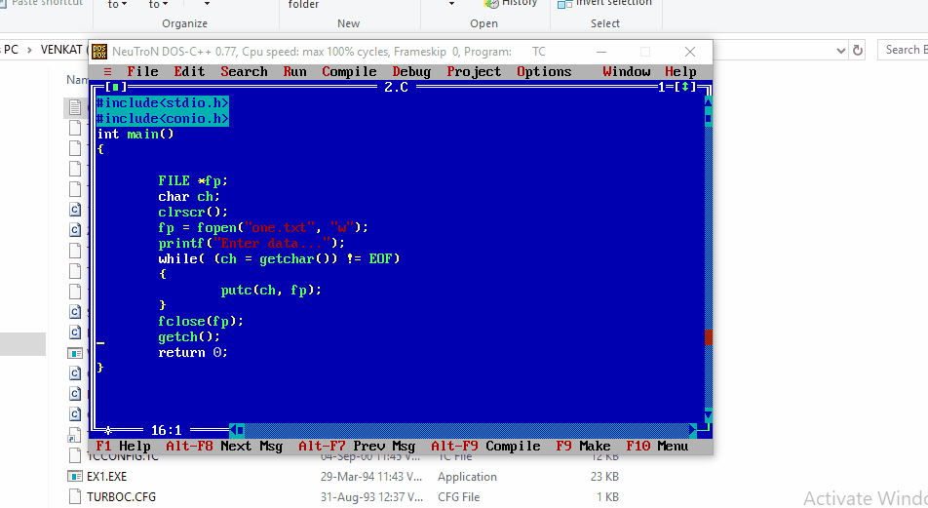This screenshot has height=508, width=928.
Task: Click the File Explorer search box
Action: (x=904, y=50)
